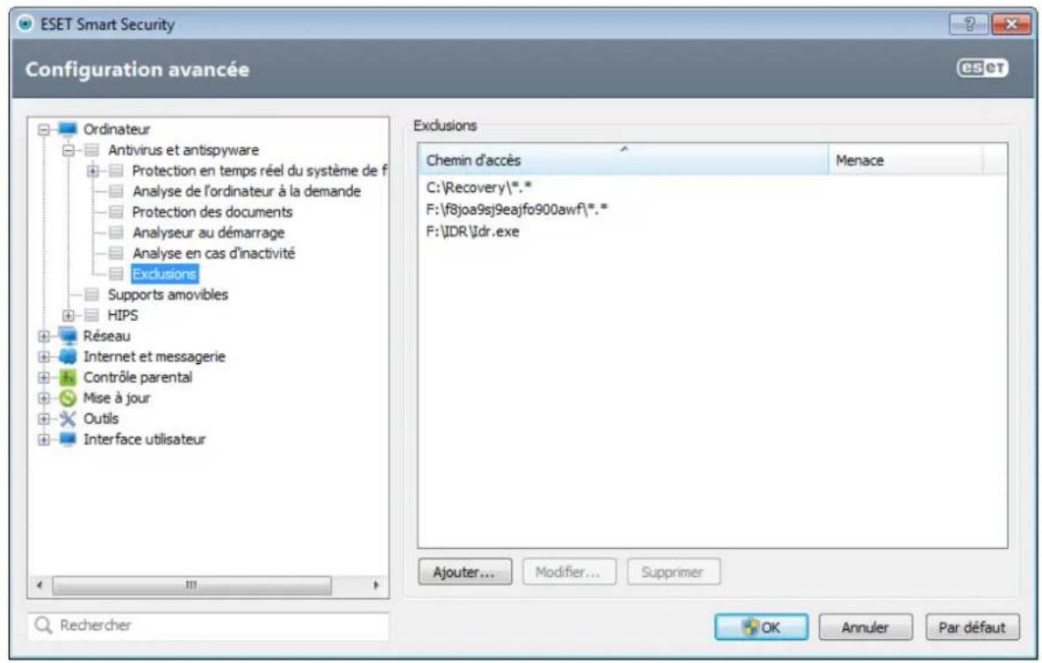Viewport: 1042px width, 663px height.
Task: Click the Internet et messagerie globe icon
Action: [x=67, y=356]
